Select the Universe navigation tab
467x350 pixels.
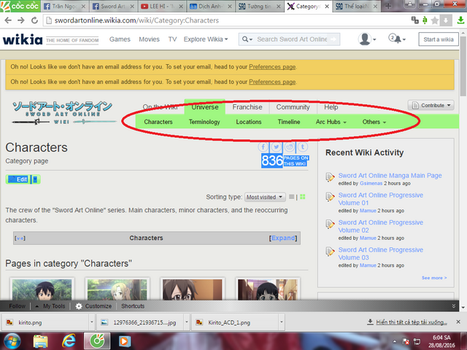click(205, 107)
